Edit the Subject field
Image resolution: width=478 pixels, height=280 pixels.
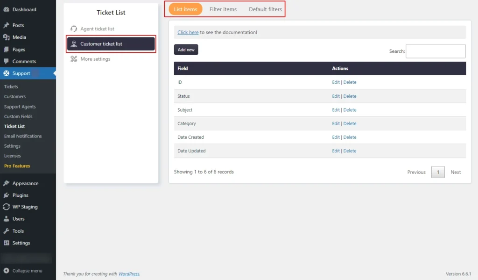point(336,110)
